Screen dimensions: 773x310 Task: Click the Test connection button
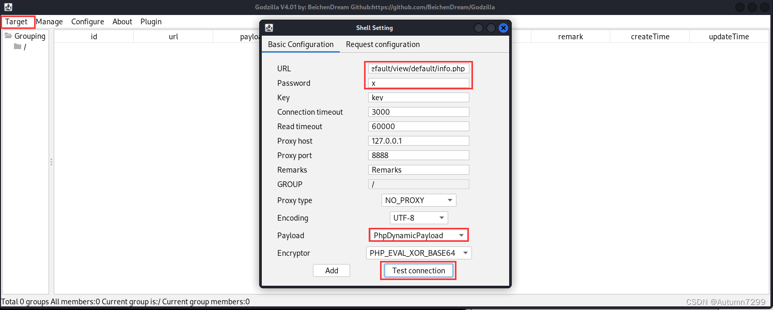(419, 271)
